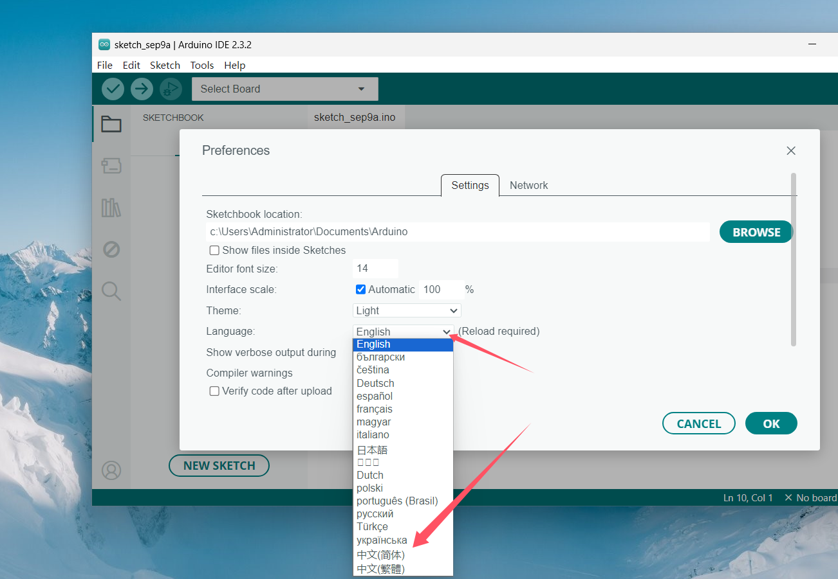Viewport: 838px width, 579px height.
Task: Select français in the language list
Action: 403,409
